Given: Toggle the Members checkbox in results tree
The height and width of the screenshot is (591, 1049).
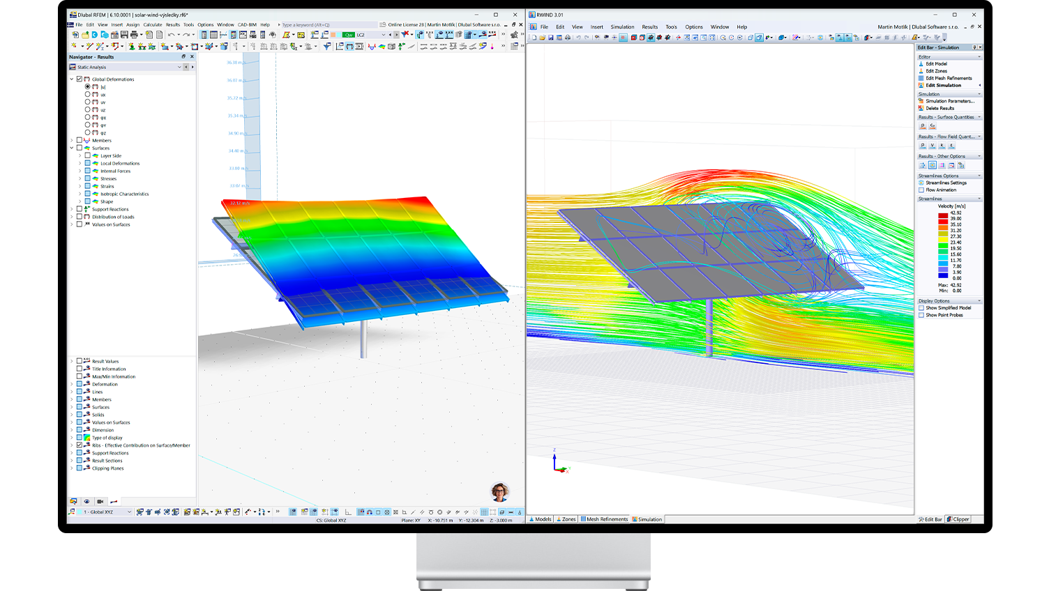Looking at the screenshot, I should [80, 141].
